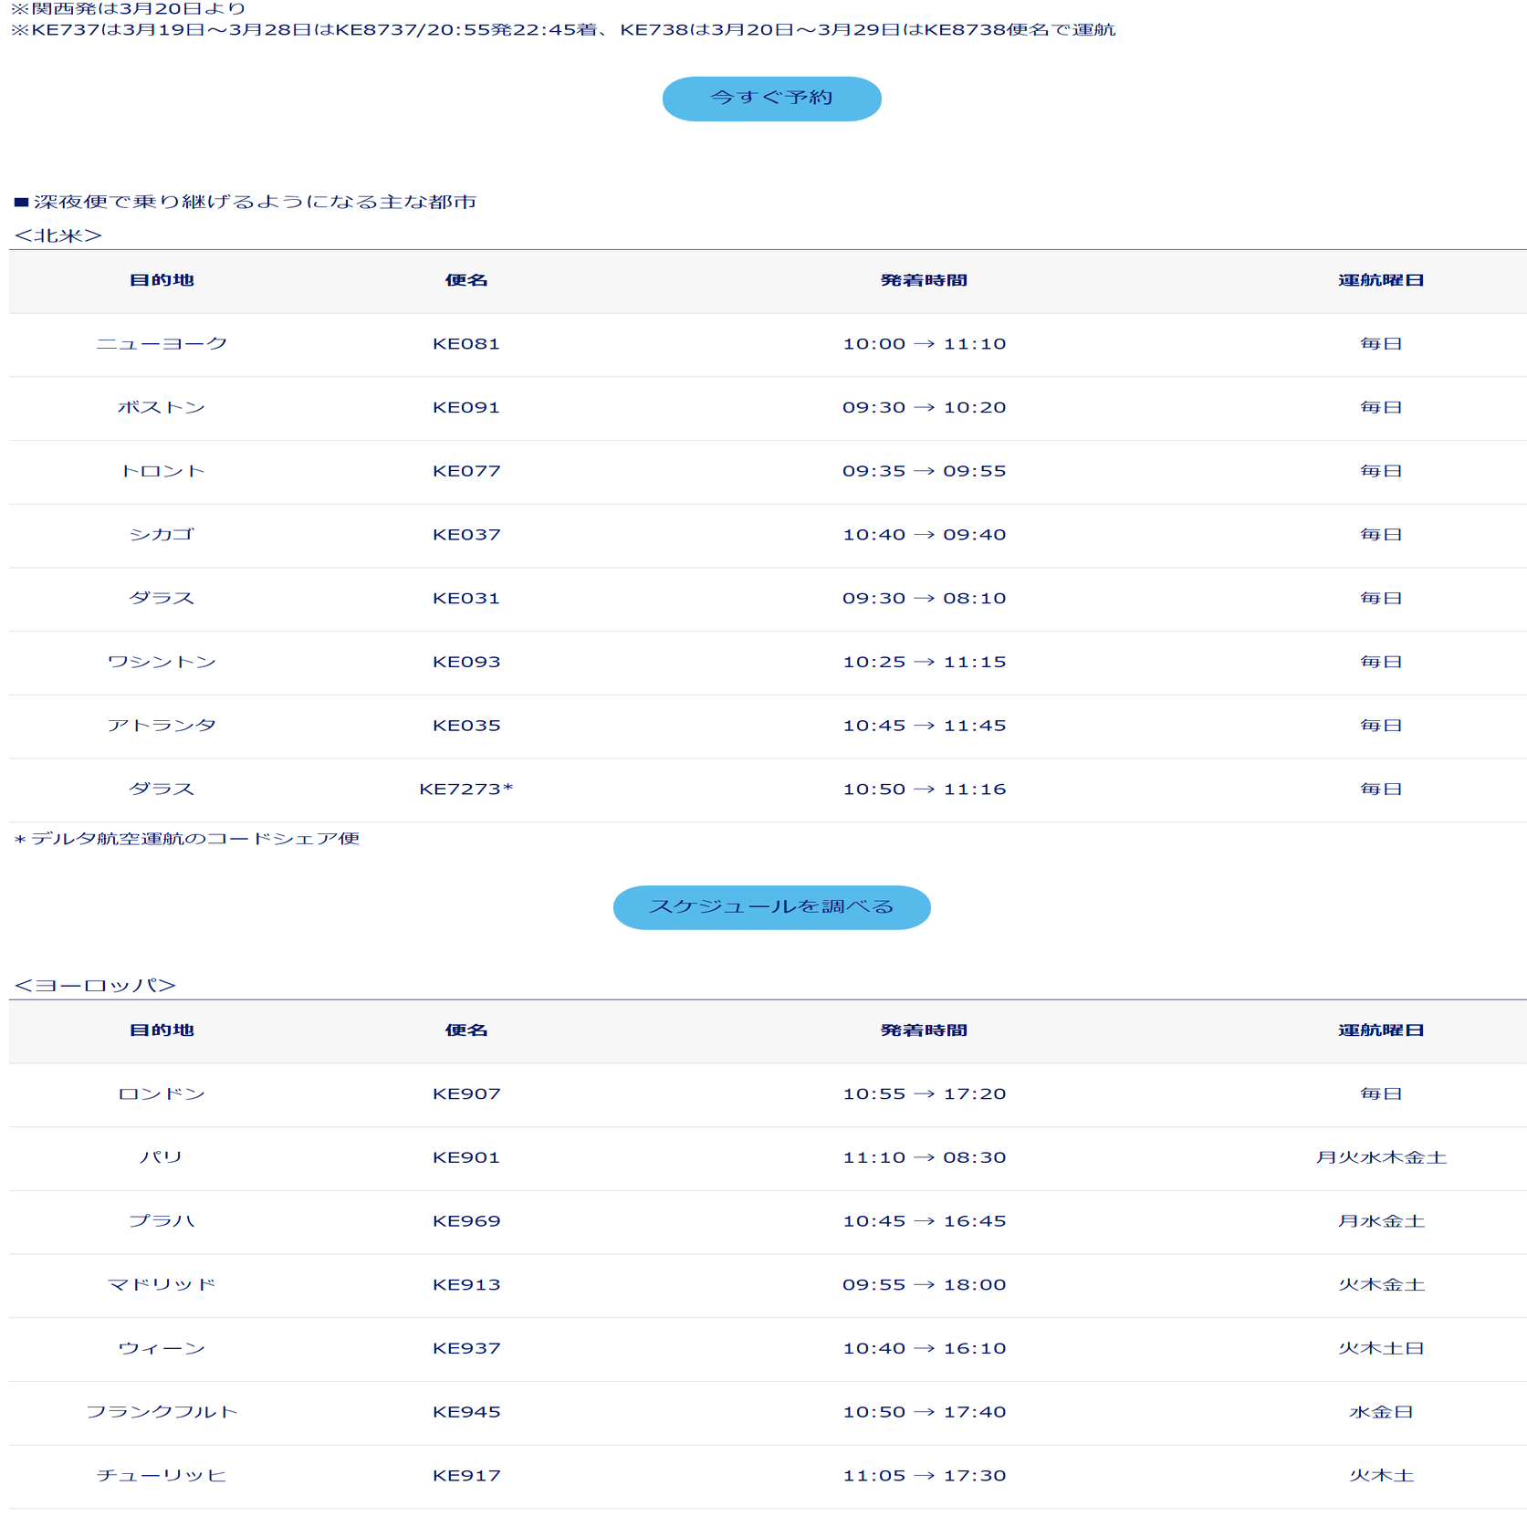Click the KE7273* codeshare flight number
1527x1527 pixels.
465,790
